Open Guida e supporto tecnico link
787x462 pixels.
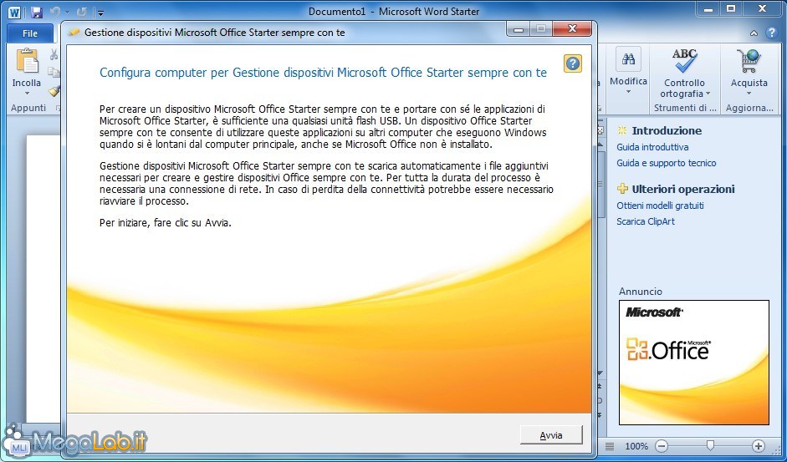[x=666, y=163]
